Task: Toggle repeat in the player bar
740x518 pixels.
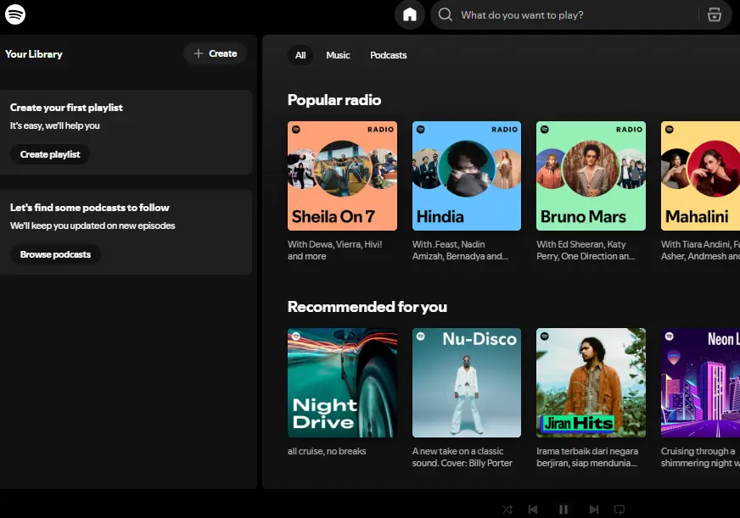Action: click(x=619, y=510)
